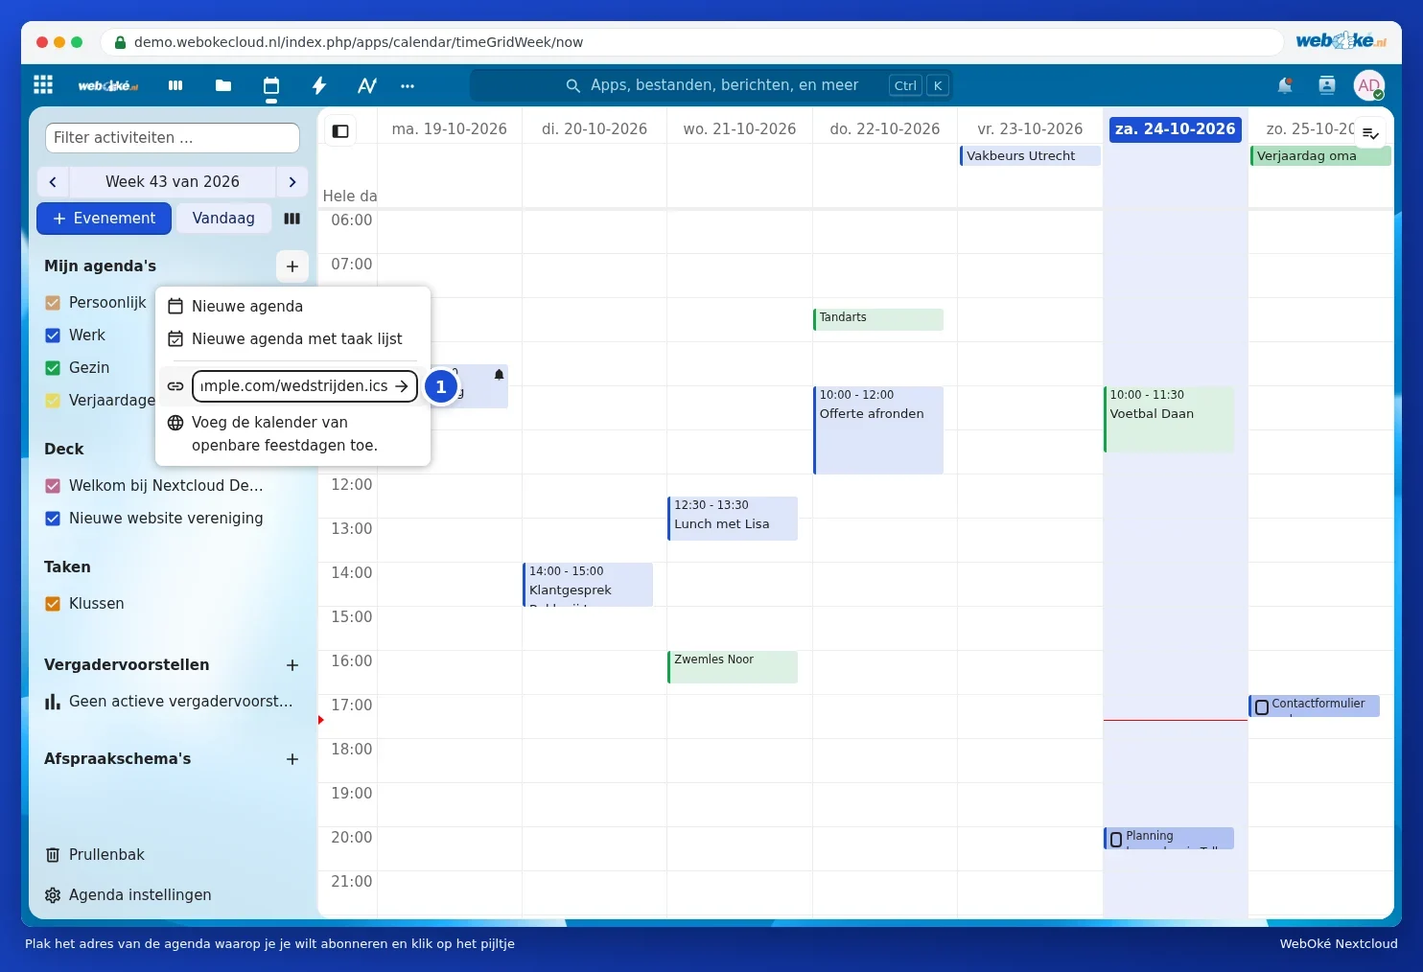The image size is (1423, 972).
Task: Open the Lunch met Lisa event
Action: coord(733,519)
